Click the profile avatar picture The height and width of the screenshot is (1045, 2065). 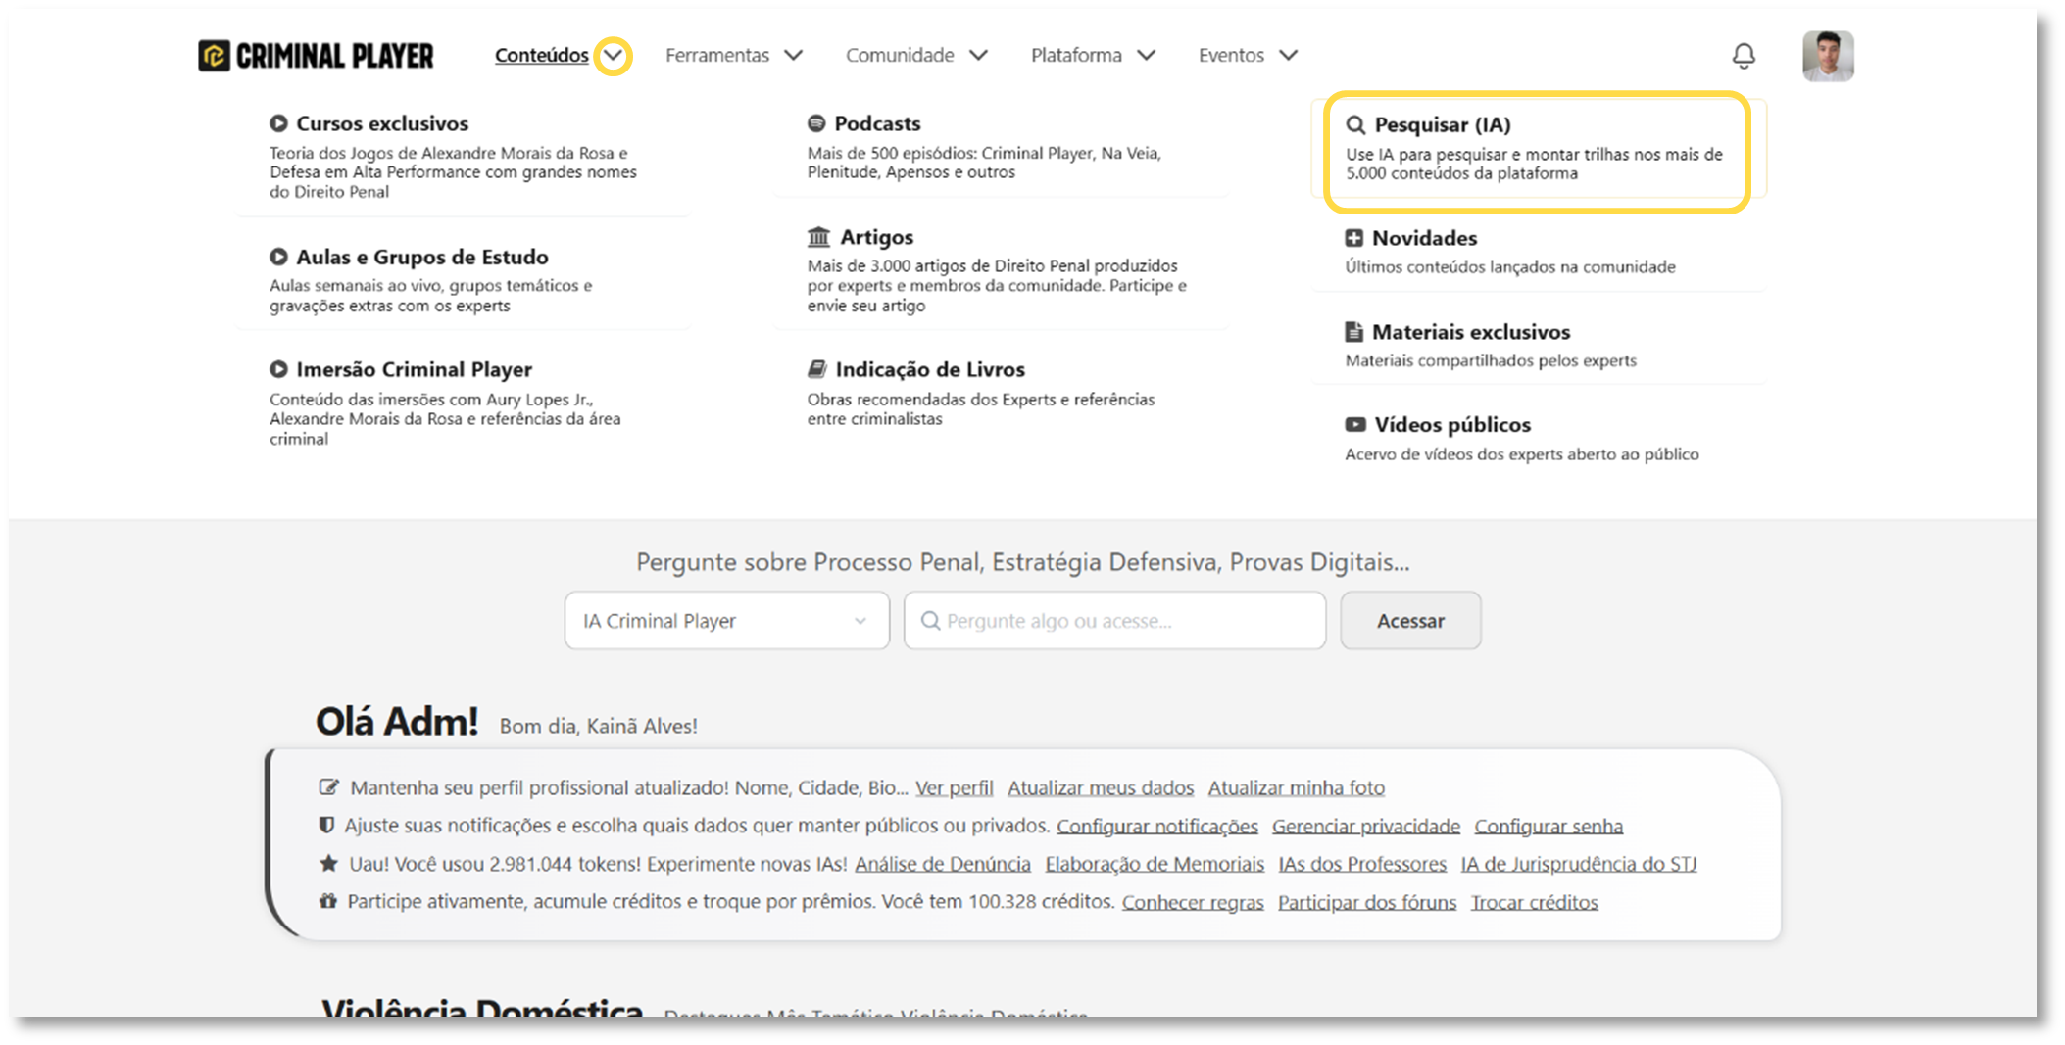pyautogui.click(x=1829, y=56)
